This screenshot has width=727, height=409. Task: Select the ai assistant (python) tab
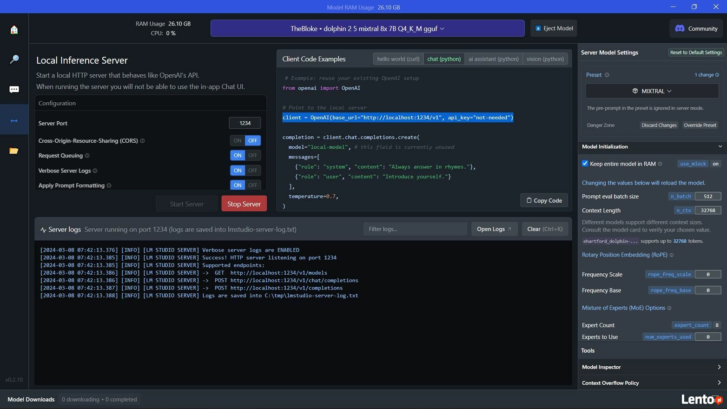(x=494, y=59)
